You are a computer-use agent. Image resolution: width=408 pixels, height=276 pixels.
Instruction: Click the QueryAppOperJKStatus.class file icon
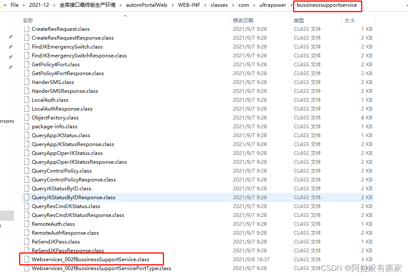[26, 153]
